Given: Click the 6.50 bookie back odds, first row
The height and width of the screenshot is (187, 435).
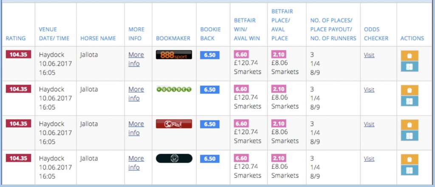Looking at the screenshot, I should click(210, 55).
